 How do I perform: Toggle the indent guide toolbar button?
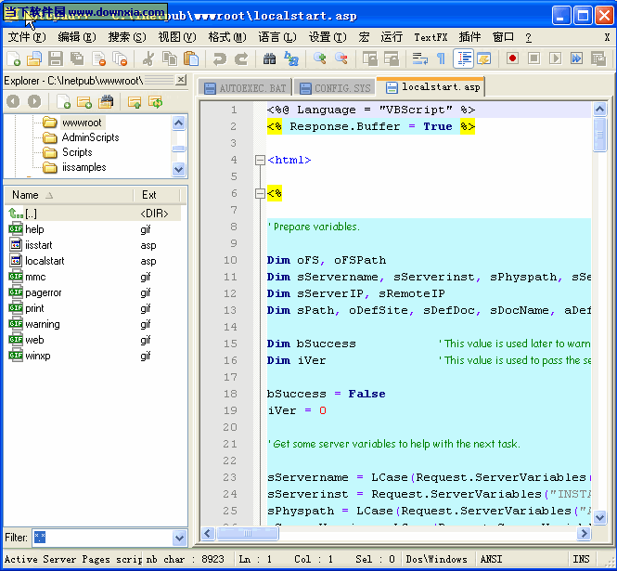click(x=463, y=58)
